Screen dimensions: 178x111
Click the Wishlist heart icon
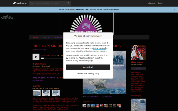pos(103,97)
